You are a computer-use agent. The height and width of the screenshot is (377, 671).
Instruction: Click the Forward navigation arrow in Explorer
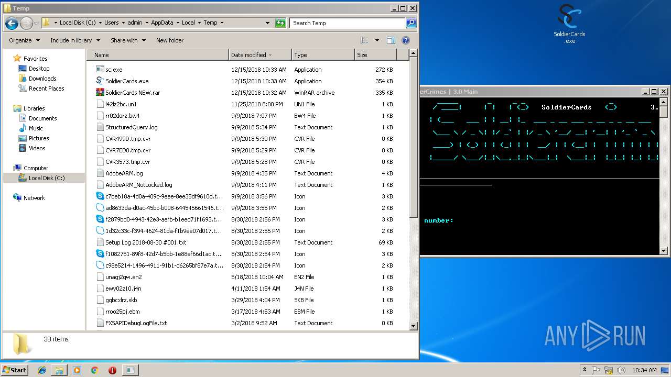26,23
